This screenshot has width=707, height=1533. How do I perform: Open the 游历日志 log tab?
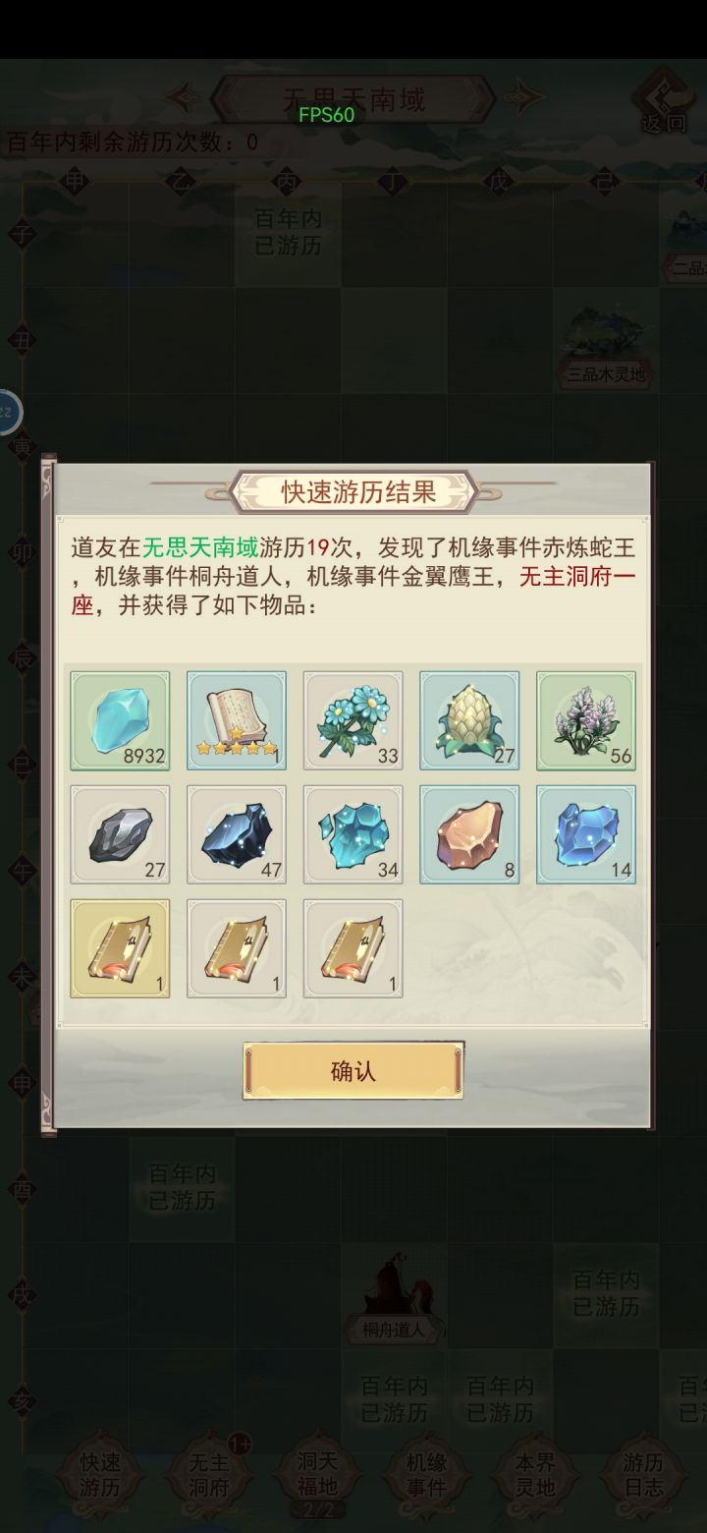click(644, 1474)
